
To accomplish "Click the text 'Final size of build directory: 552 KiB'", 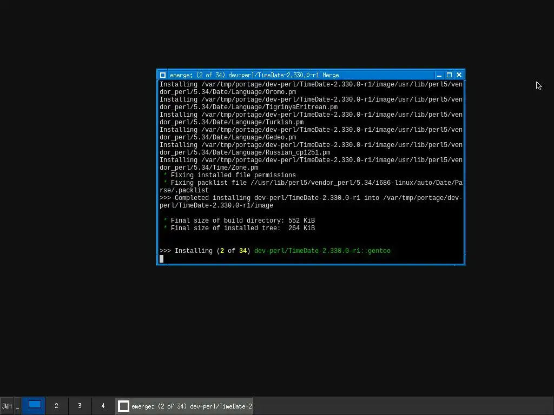I will (243, 220).
